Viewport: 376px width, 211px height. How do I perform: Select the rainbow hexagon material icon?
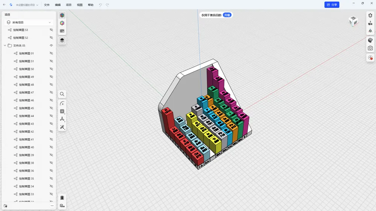(x=62, y=23)
